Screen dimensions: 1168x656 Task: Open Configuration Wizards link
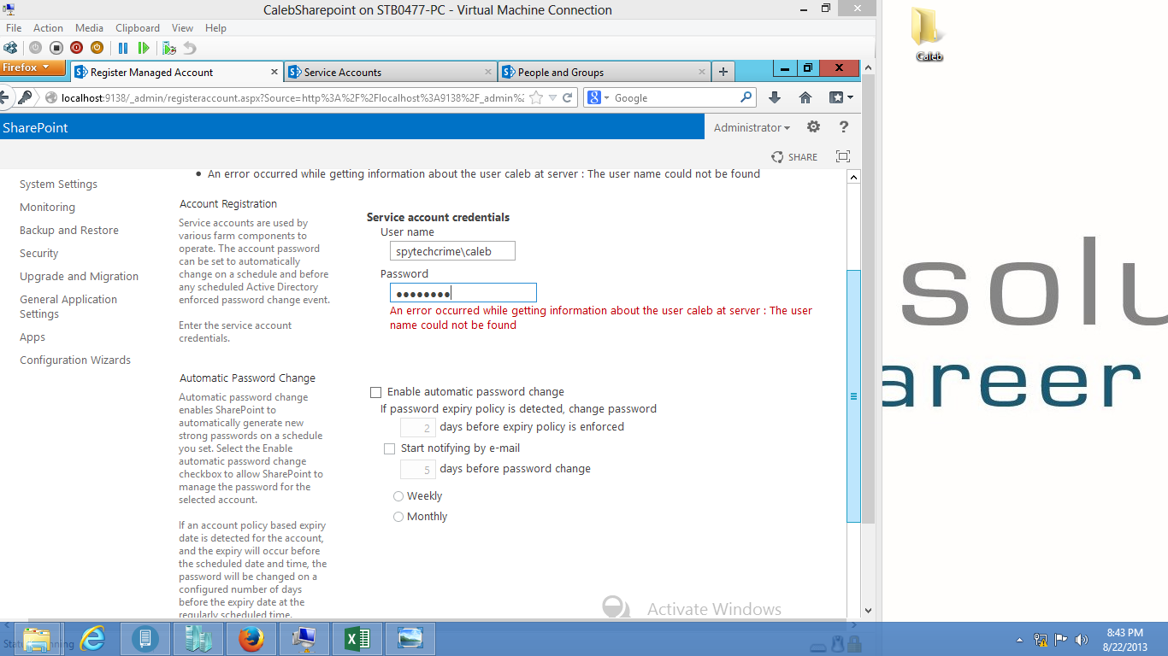(x=75, y=360)
